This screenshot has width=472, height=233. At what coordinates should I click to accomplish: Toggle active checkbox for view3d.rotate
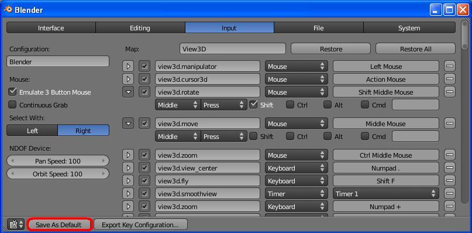point(144,92)
